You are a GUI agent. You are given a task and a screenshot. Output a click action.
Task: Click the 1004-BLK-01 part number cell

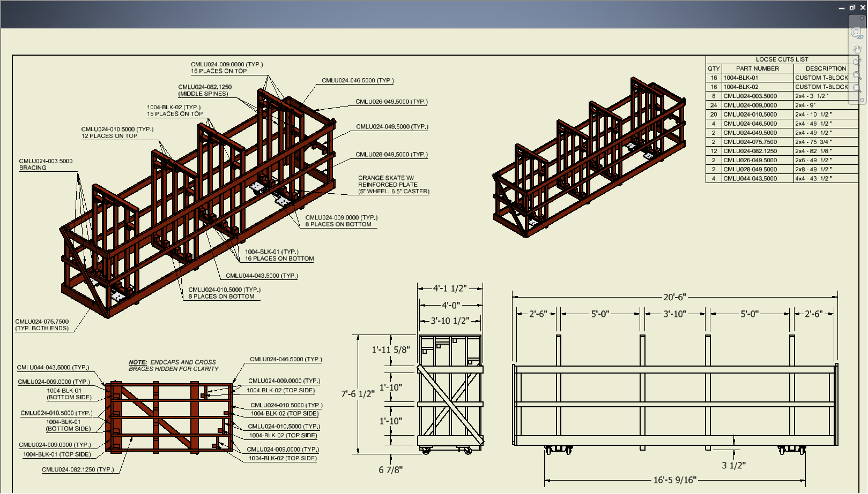[740, 78]
